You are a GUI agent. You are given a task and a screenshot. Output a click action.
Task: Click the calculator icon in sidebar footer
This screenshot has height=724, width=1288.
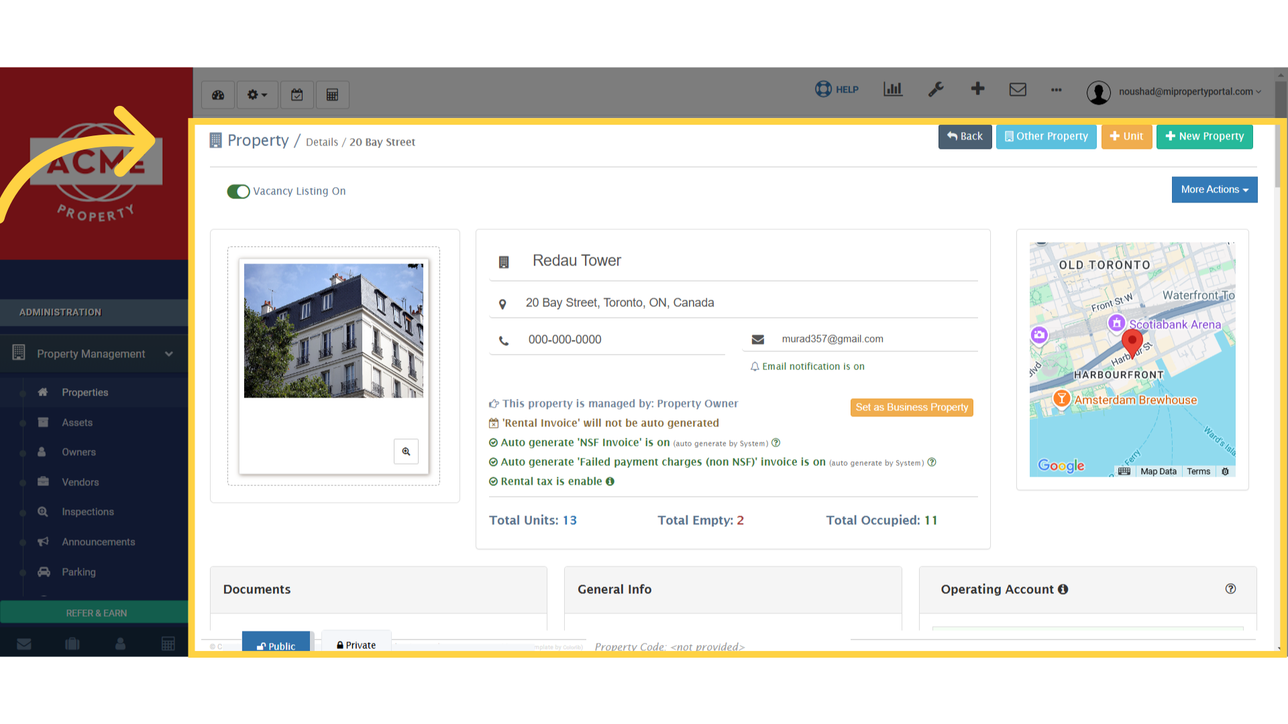(168, 644)
